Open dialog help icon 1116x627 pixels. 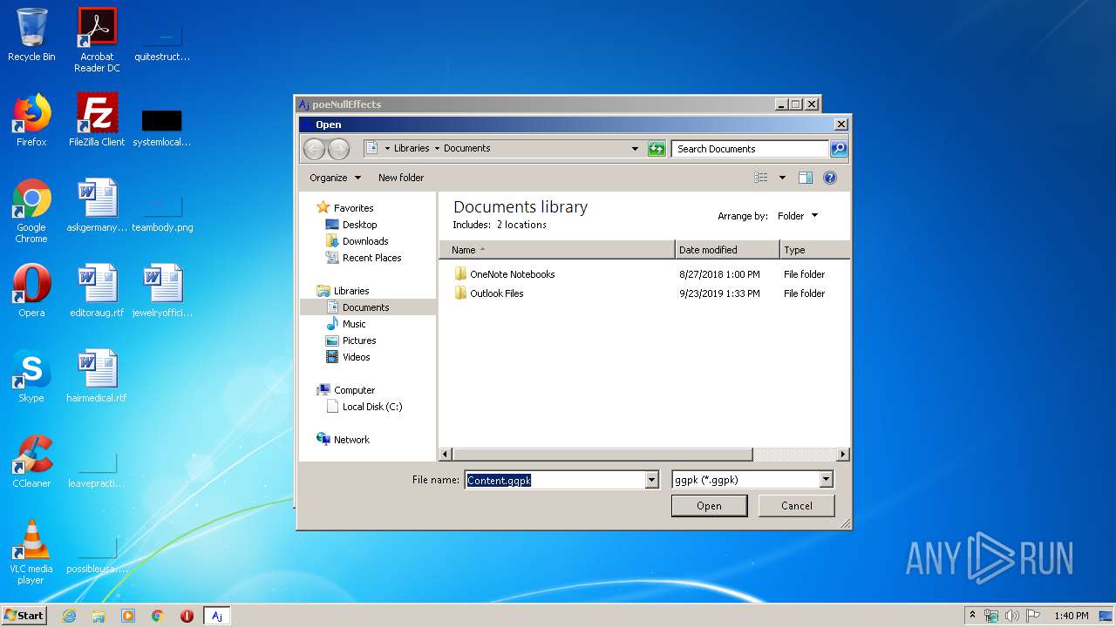[x=830, y=178]
